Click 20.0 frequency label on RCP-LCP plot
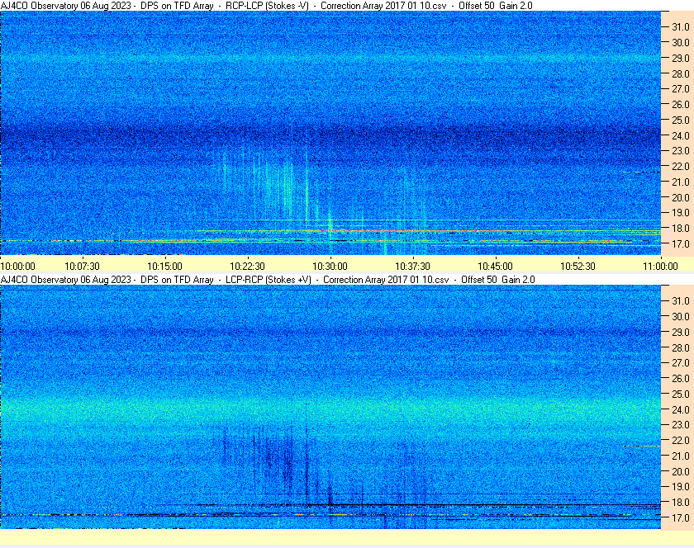This screenshot has width=694, height=548. [681, 197]
